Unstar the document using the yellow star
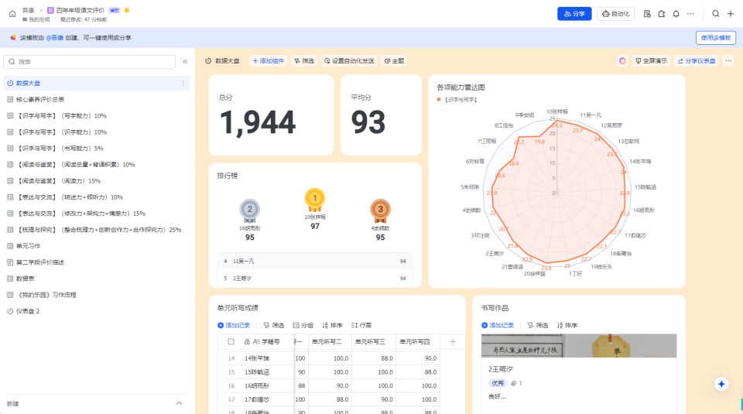 tap(127, 10)
